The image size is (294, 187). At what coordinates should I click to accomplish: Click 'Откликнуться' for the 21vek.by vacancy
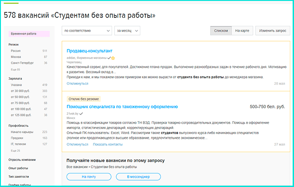coord(77,145)
